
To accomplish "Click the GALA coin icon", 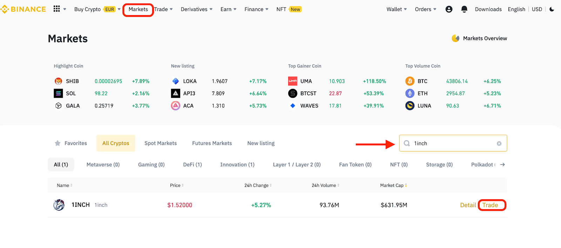I will click(58, 106).
